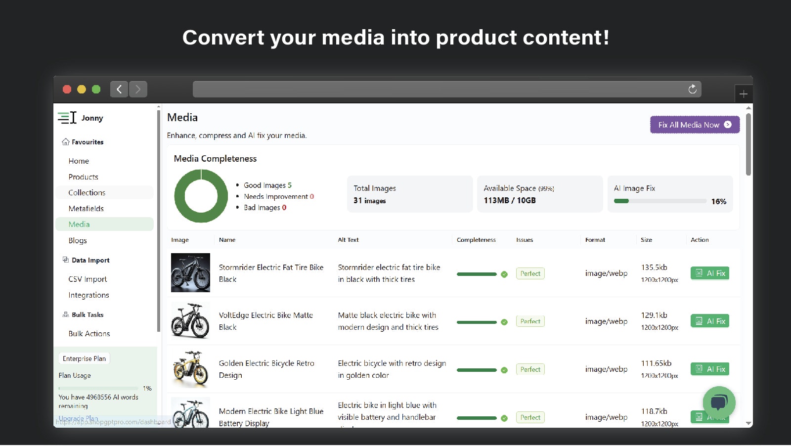Click the 135.5kb size value
This screenshot has height=446, width=791.
point(654,268)
